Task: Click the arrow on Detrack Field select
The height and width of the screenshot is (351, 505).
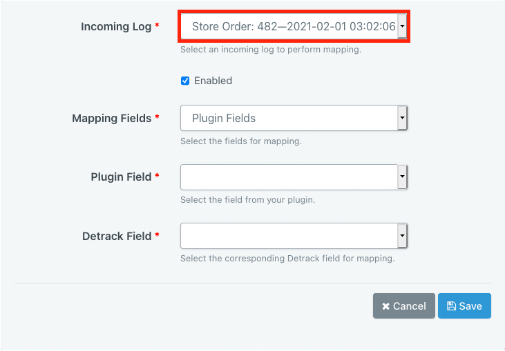Action: point(403,236)
